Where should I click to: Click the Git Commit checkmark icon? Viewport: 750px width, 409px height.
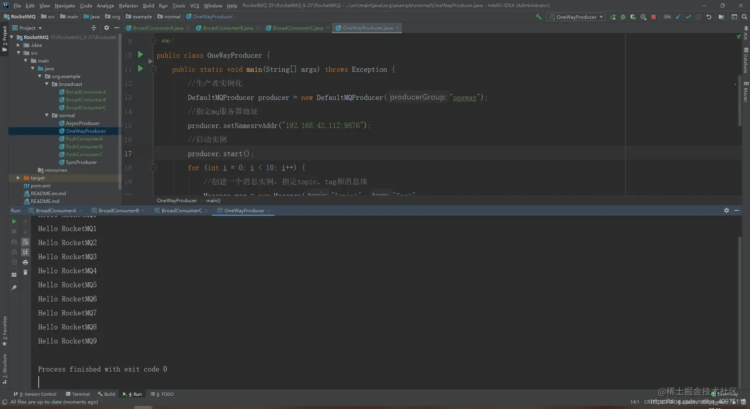pyautogui.click(x=688, y=17)
